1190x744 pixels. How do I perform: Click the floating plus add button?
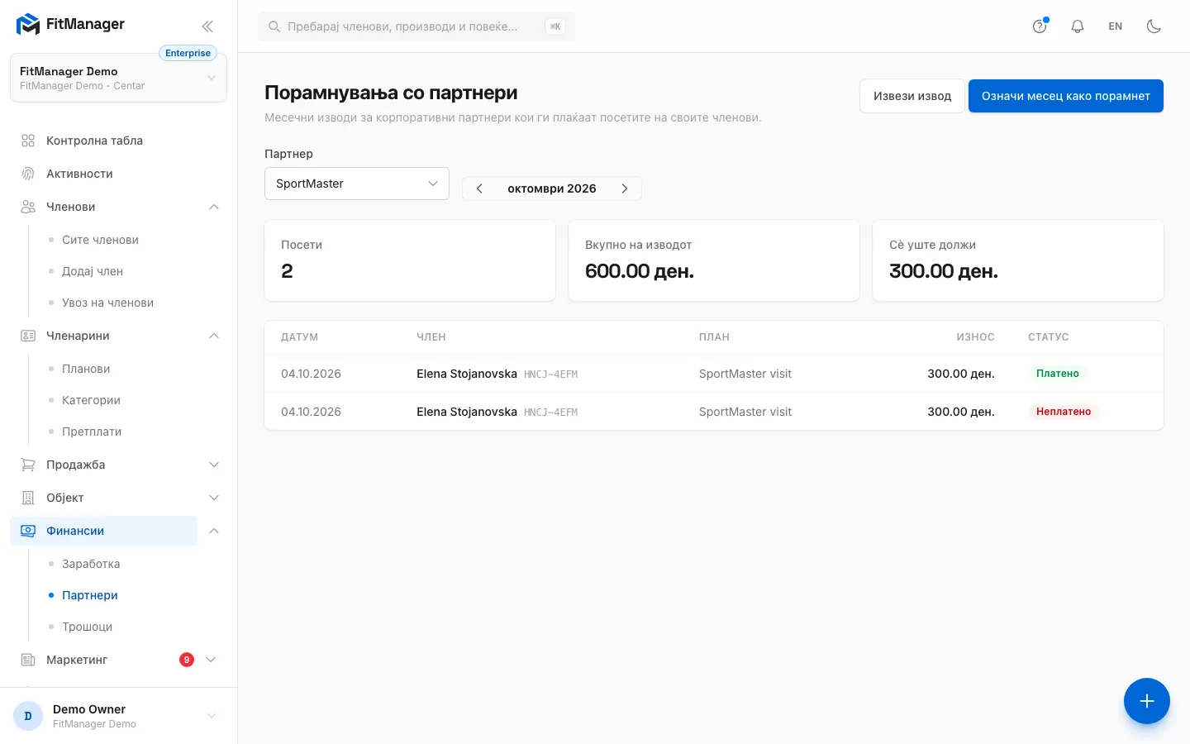(1147, 701)
